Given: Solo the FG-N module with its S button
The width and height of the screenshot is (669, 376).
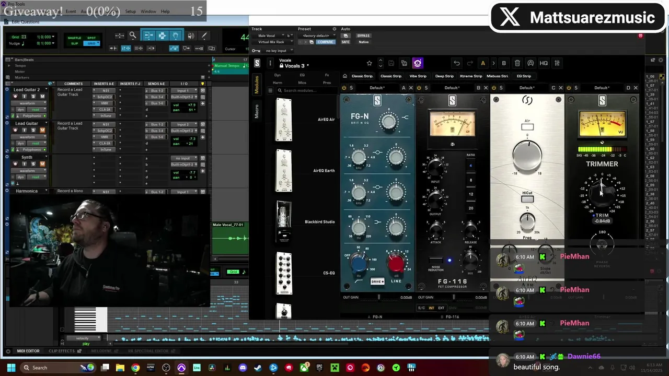Looking at the screenshot, I should (351, 88).
